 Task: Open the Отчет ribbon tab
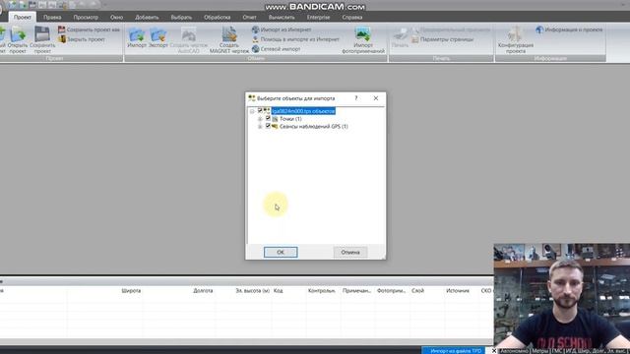[249, 18]
